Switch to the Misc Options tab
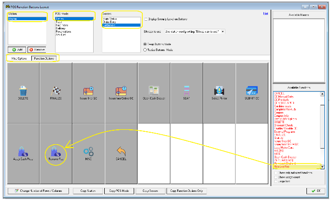 point(19,58)
